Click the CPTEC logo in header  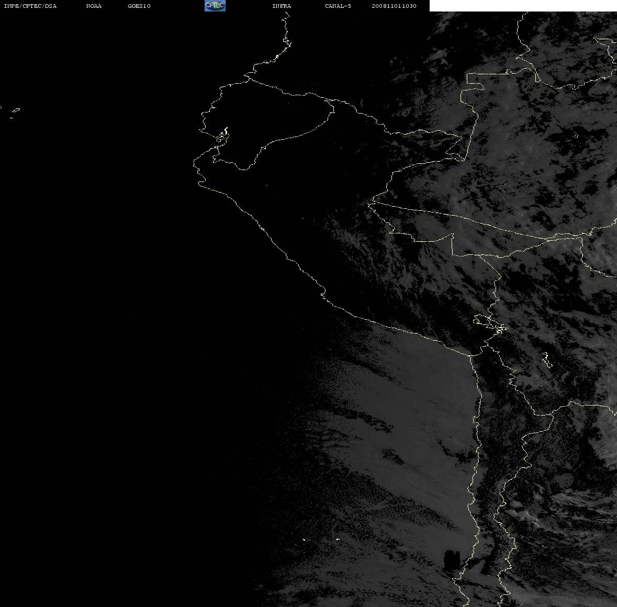[x=215, y=6]
